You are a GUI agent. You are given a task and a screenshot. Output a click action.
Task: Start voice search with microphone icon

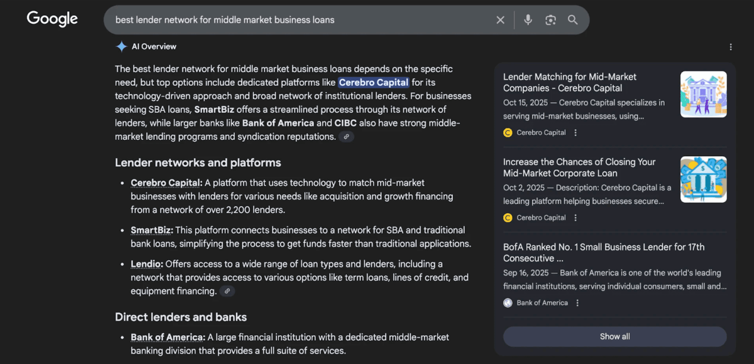pyautogui.click(x=528, y=20)
